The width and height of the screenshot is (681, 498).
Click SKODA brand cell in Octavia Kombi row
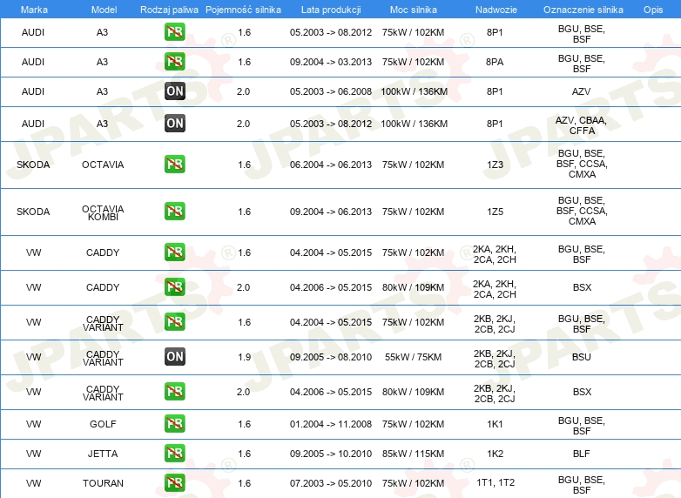tap(33, 212)
